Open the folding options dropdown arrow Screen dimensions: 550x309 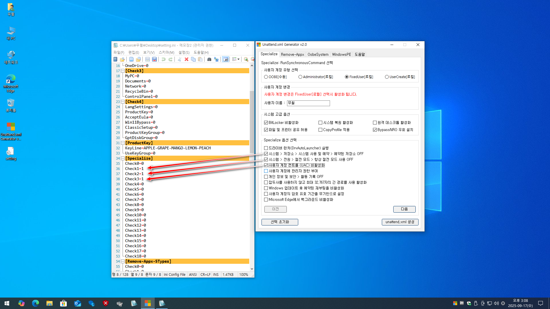tap(238, 59)
